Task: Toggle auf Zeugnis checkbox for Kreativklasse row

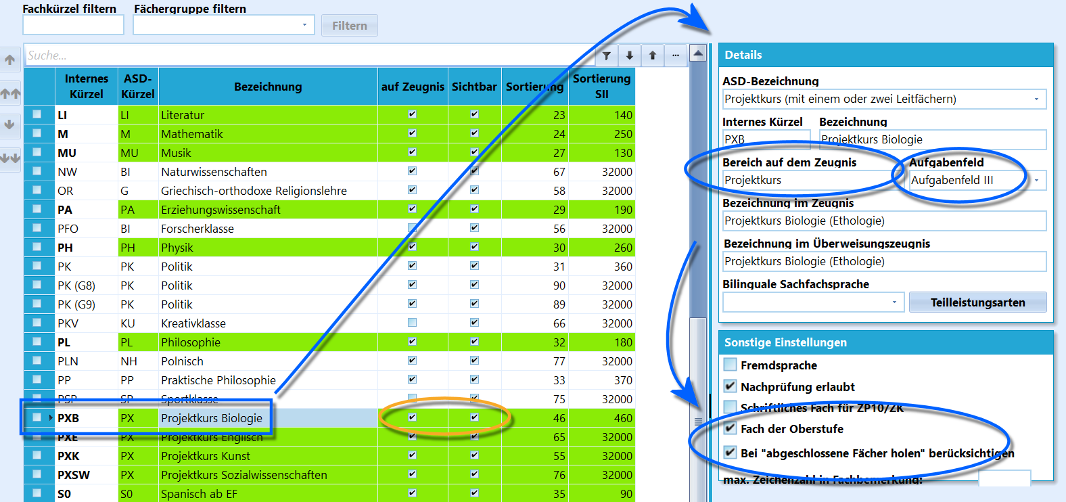Action: point(412,323)
